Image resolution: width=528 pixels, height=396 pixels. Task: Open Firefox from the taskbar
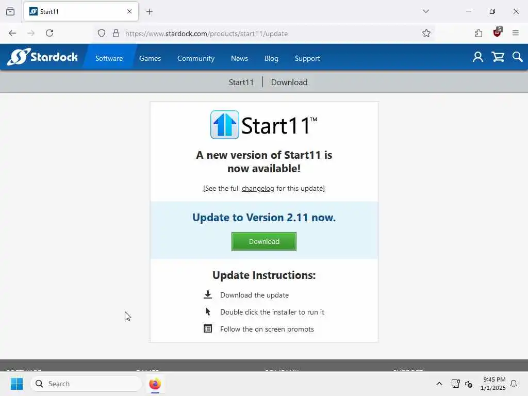155,384
